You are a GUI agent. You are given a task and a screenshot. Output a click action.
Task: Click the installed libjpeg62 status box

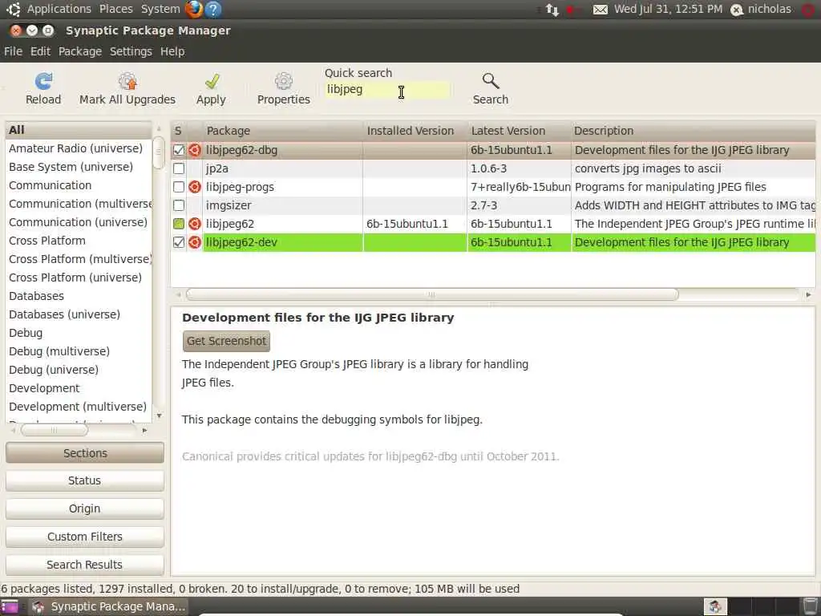(179, 224)
